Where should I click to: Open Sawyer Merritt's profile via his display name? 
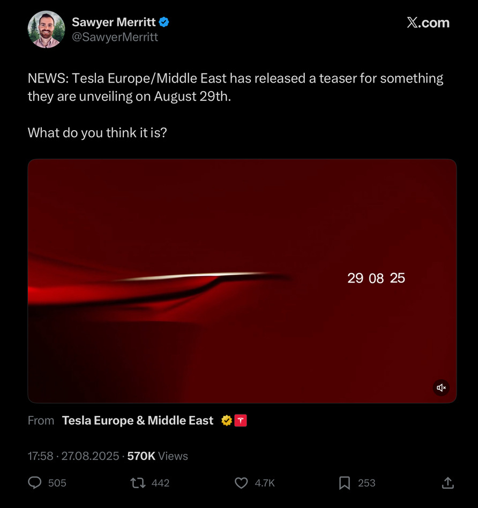coord(113,22)
